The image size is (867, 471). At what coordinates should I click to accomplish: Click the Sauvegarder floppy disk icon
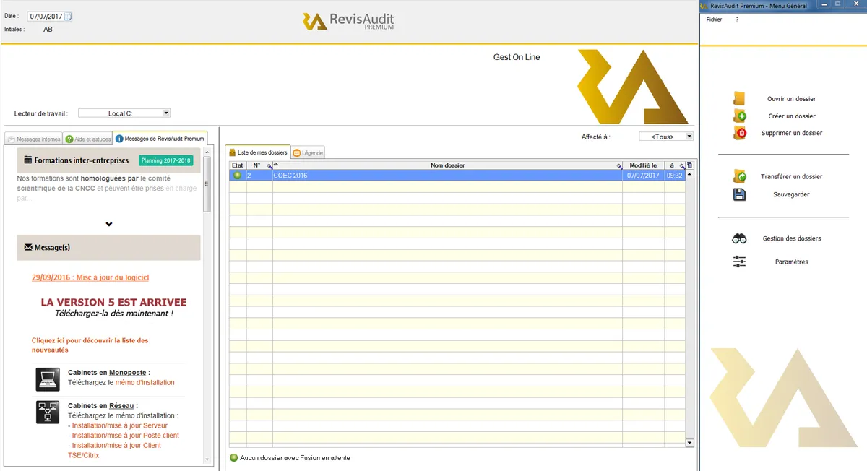point(739,194)
